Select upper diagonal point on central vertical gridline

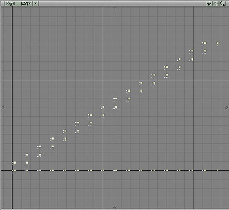(103, 107)
